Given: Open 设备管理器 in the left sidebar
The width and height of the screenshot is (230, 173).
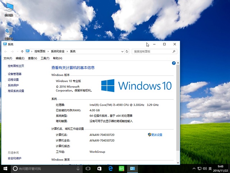Looking at the screenshot, I should tap(15, 74).
